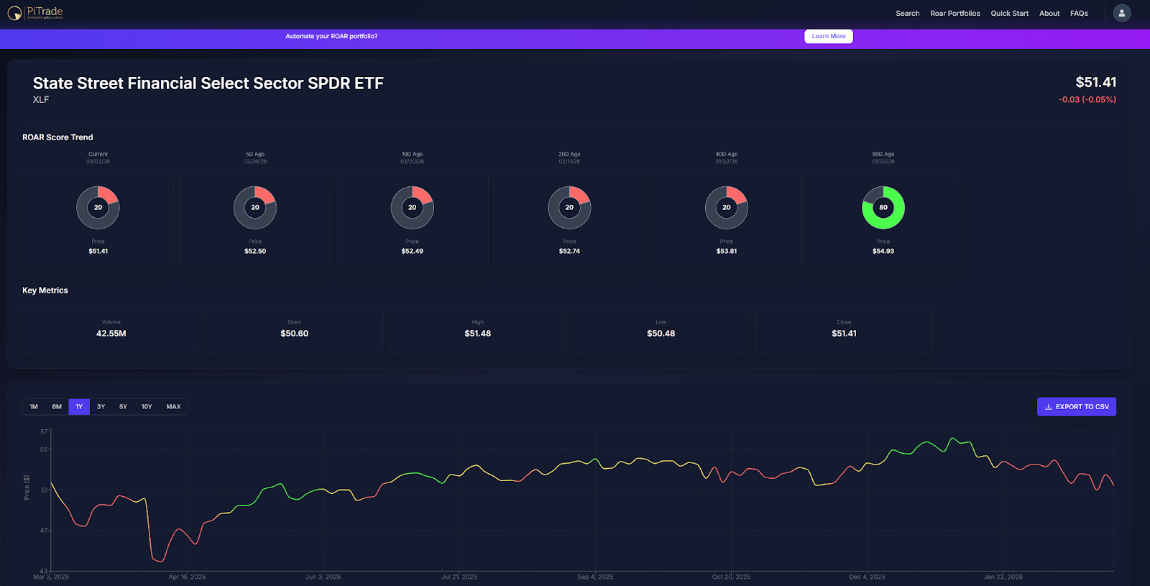Click the banner text Automate your ROAR portfolio?

coord(331,37)
